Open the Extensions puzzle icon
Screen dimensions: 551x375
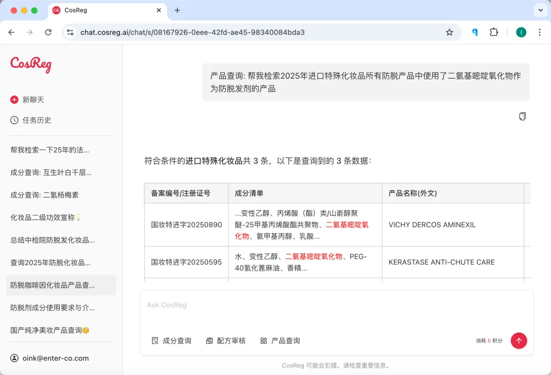pos(494,32)
